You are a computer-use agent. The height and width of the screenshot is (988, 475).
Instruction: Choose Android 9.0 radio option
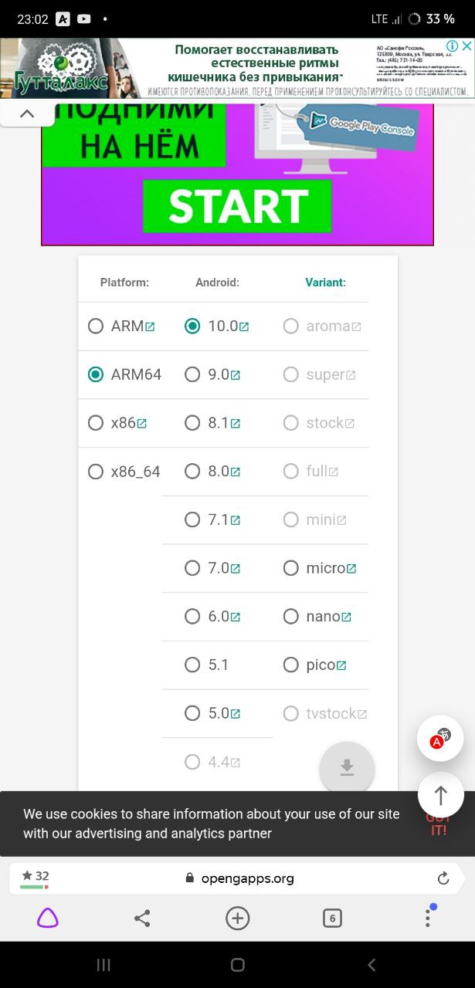pos(192,374)
